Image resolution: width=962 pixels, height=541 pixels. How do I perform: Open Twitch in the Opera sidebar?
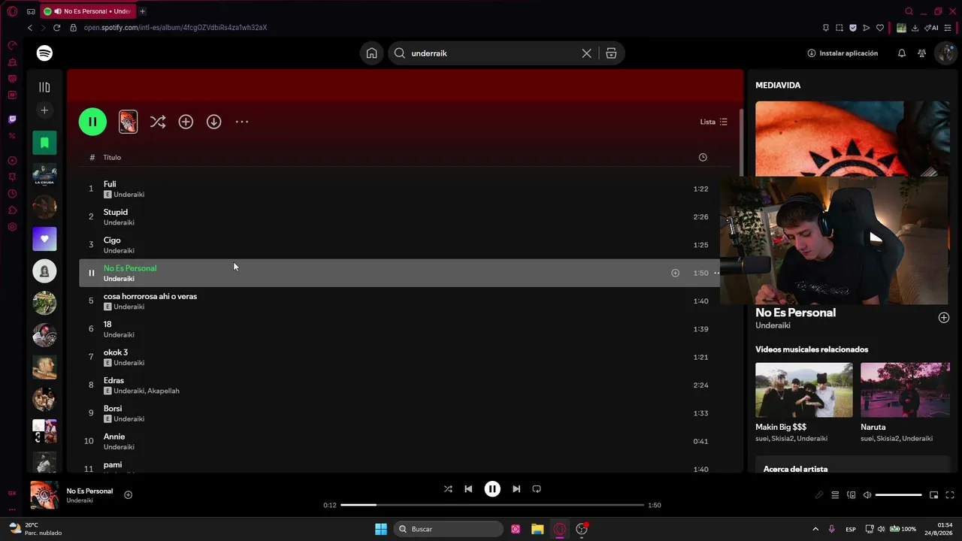[x=12, y=119]
